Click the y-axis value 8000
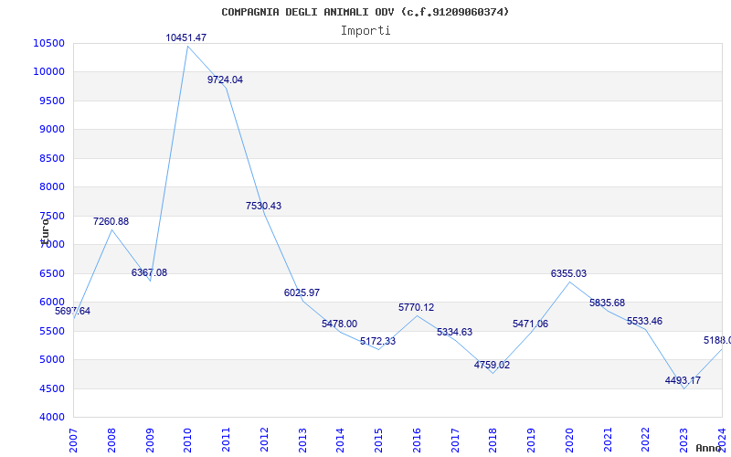Screen dimensions: 731x457 tap(51, 187)
